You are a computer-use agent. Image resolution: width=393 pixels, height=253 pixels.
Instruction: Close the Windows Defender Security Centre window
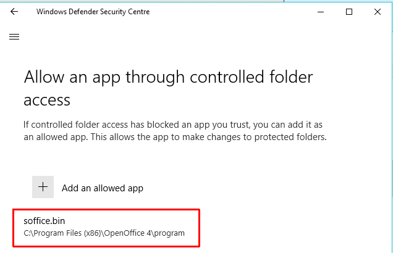378,12
